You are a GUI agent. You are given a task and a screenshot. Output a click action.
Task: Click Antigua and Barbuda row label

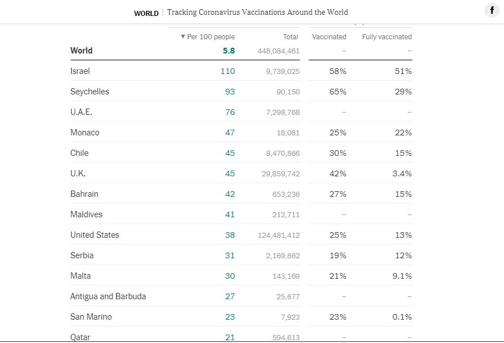pyautogui.click(x=108, y=296)
